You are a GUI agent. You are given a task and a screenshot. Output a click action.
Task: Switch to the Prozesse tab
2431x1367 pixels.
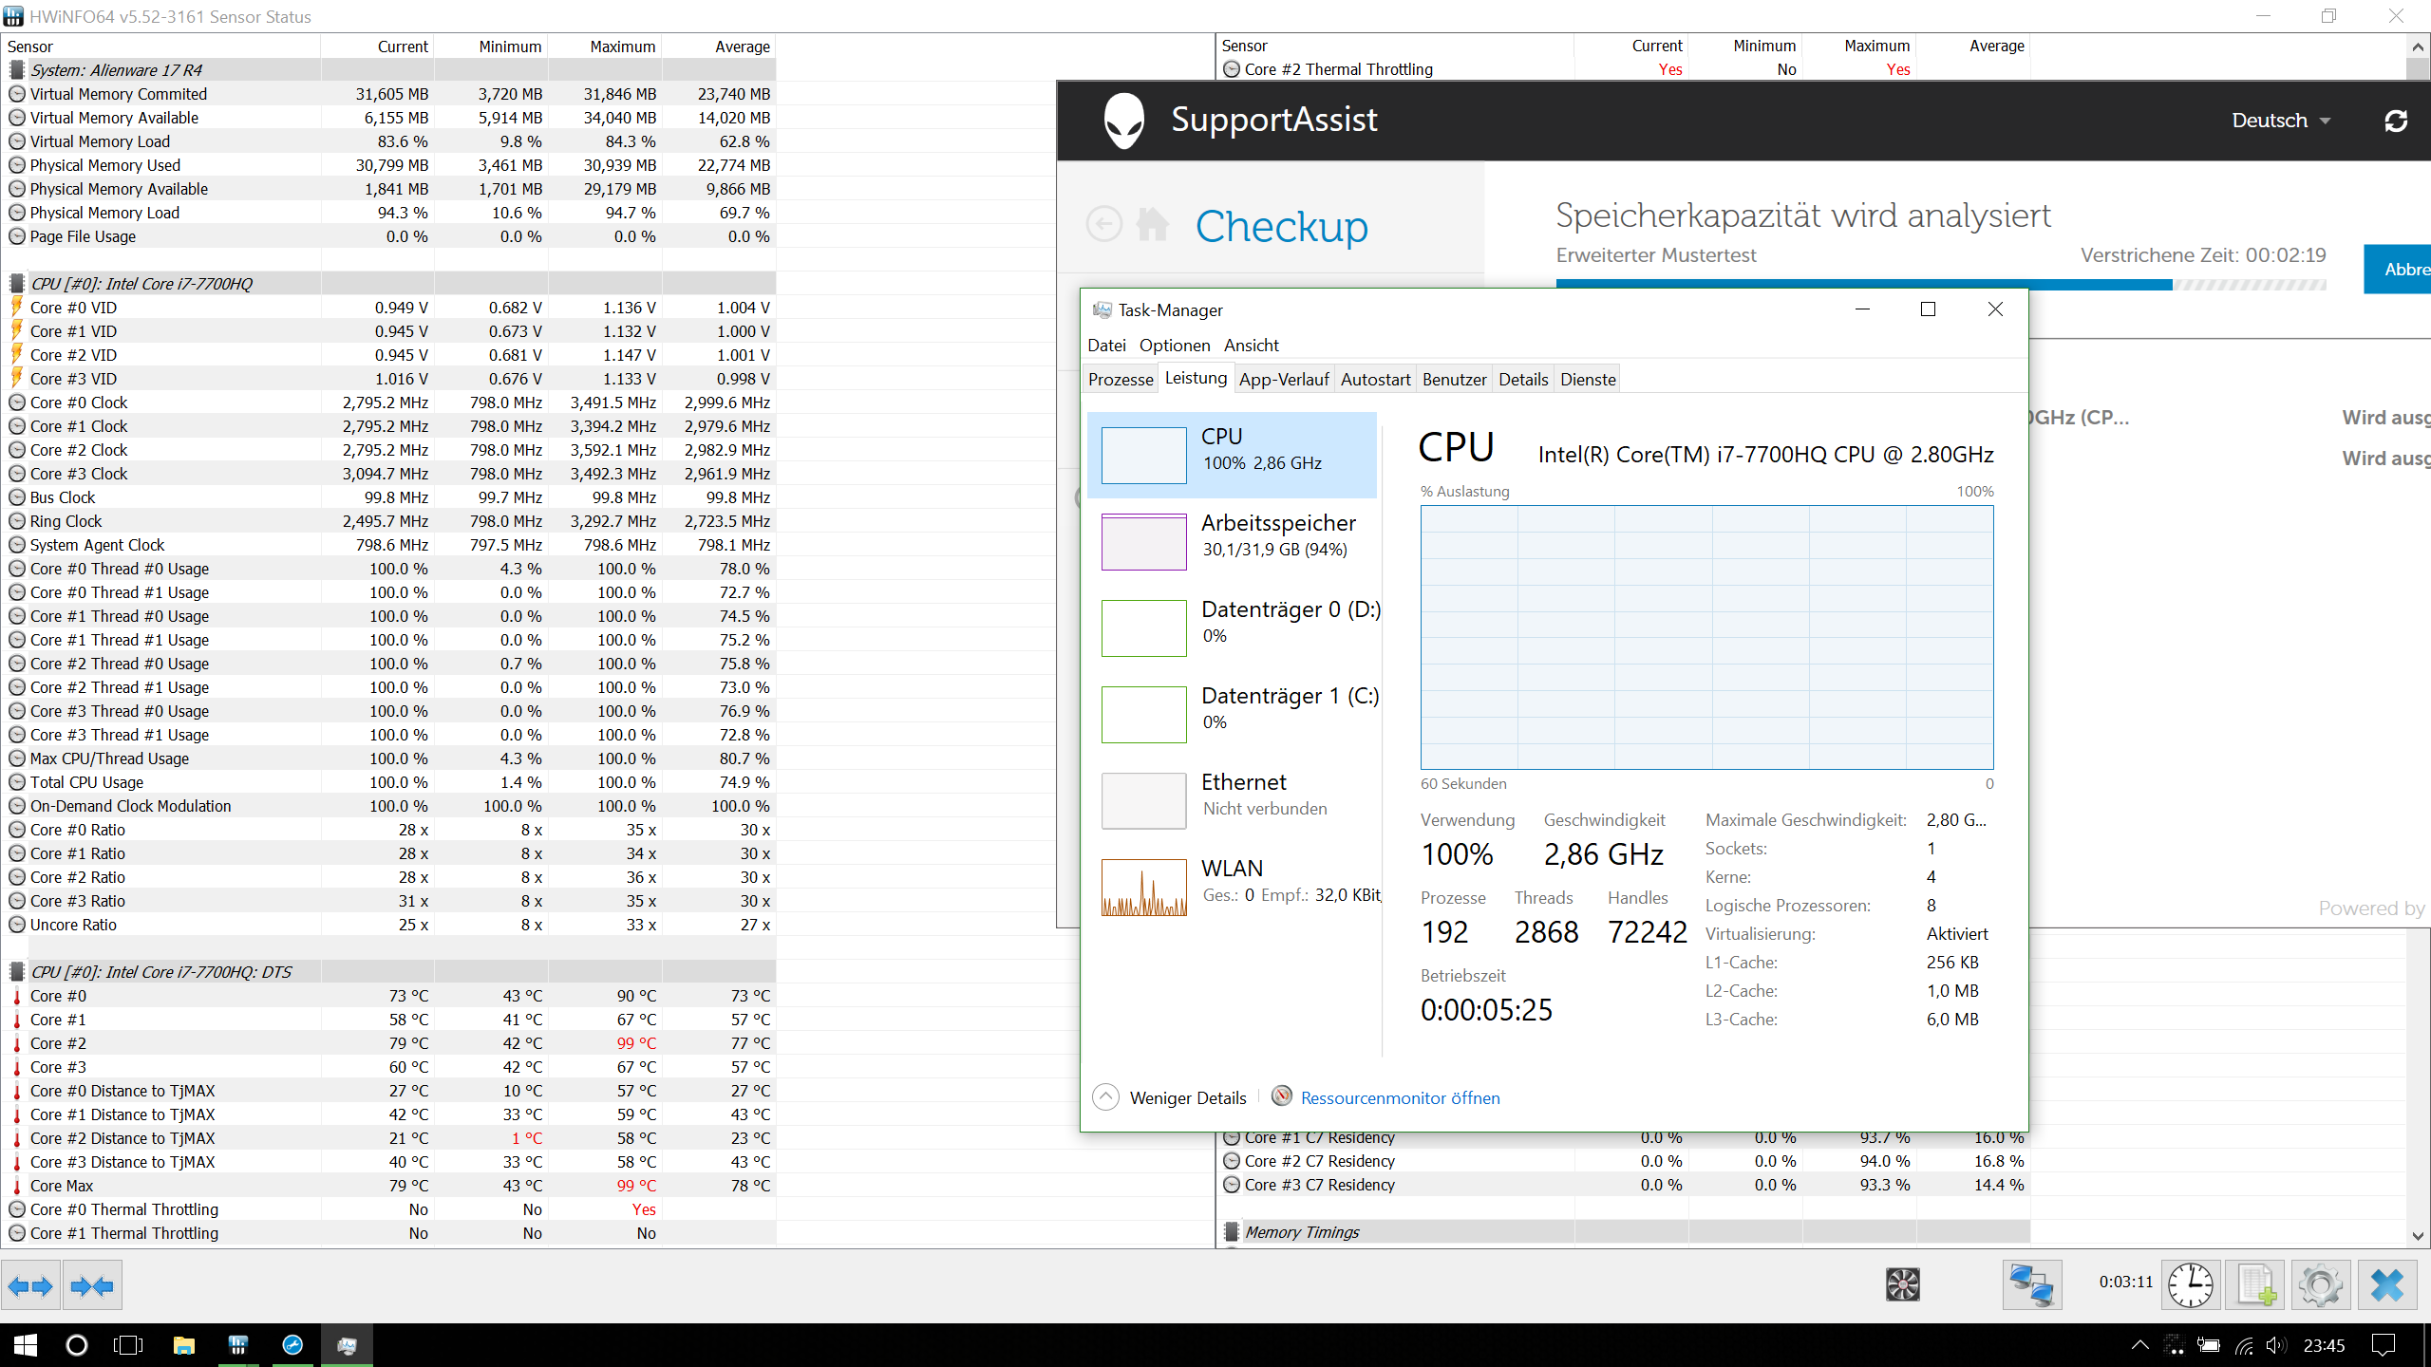[x=1121, y=380]
